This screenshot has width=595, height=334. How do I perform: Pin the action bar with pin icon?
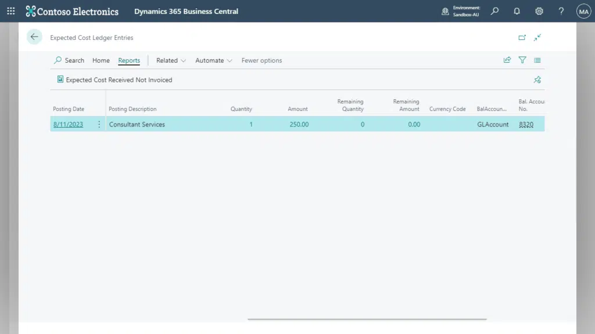coord(537,80)
